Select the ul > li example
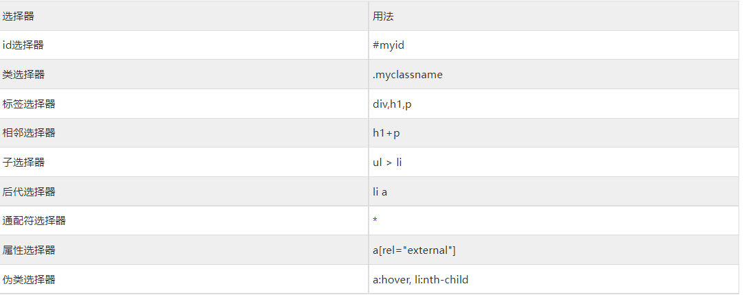 pyautogui.click(x=387, y=163)
